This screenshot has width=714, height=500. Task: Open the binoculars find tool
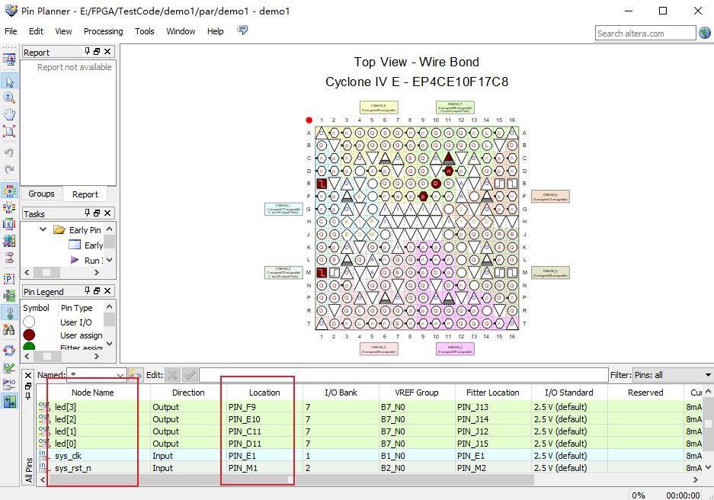pos(10,329)
